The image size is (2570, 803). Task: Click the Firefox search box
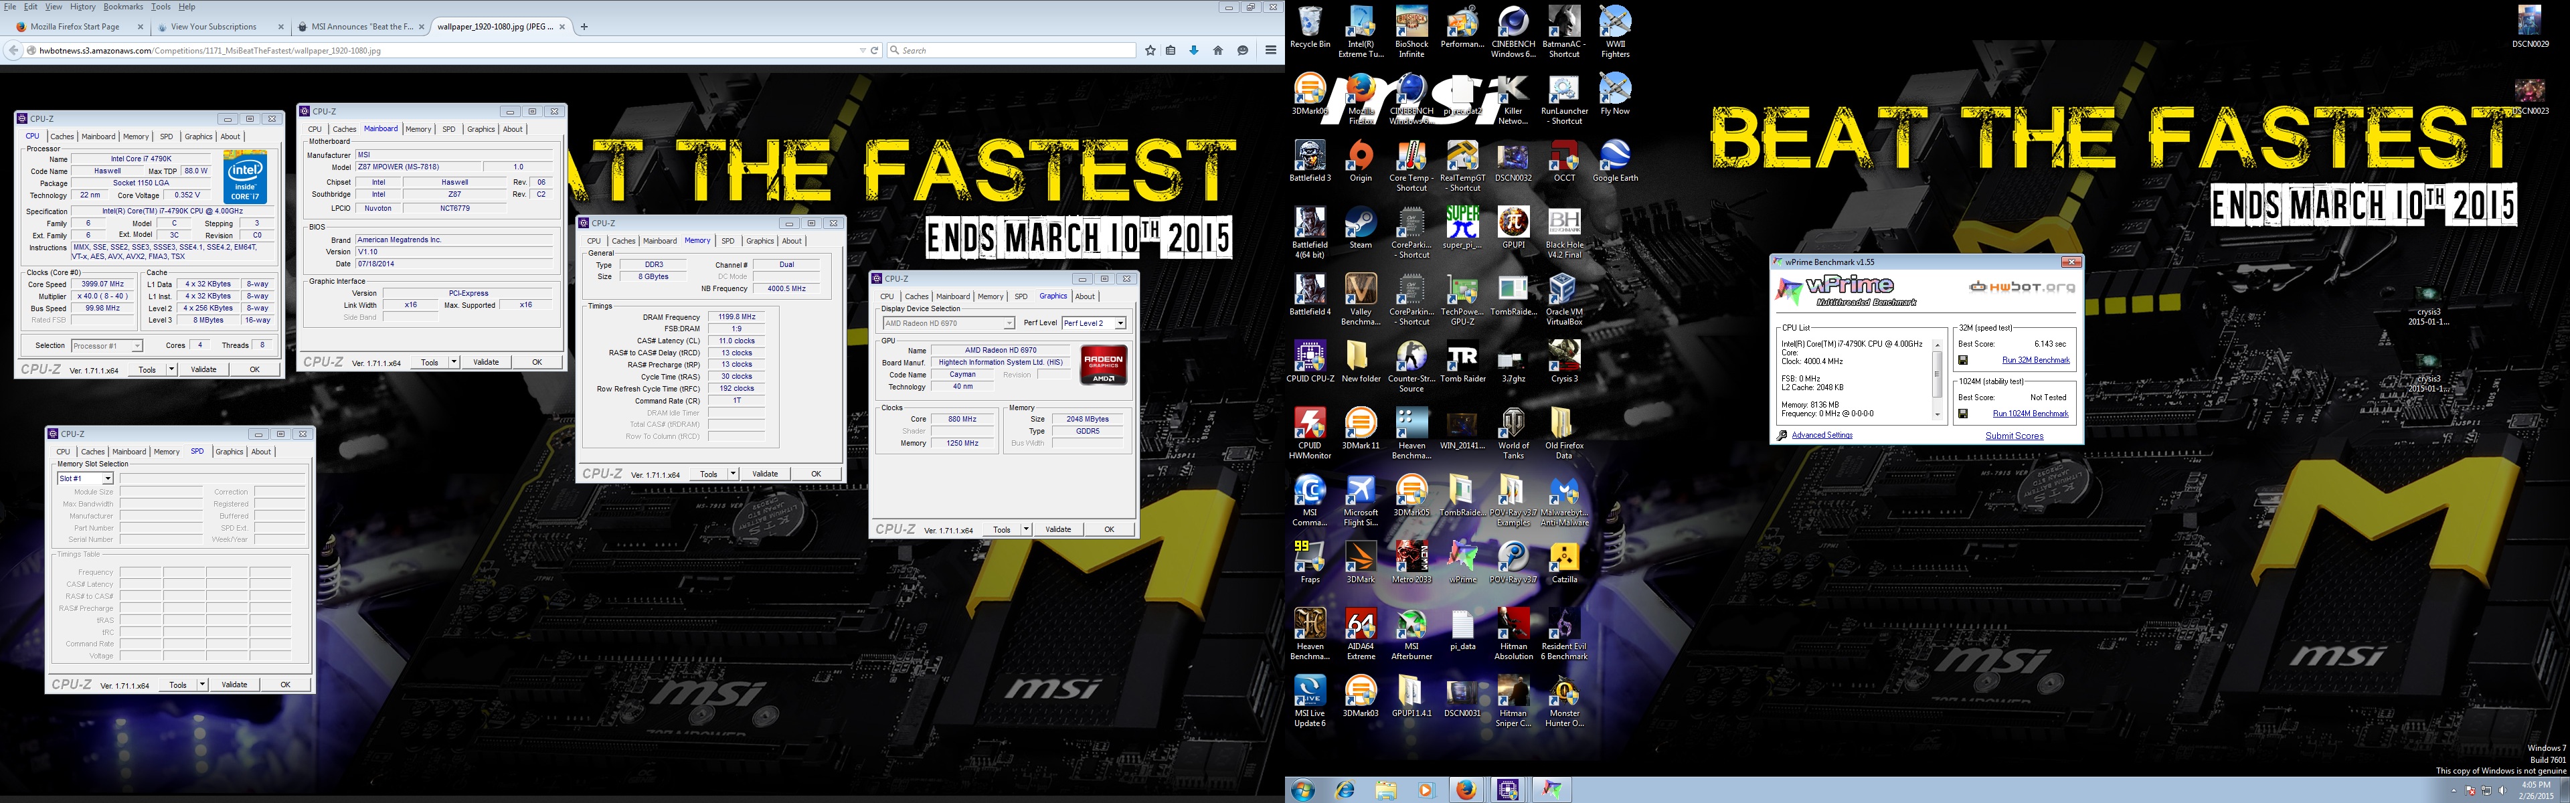pyautogui.click(x=1011, y=50)
